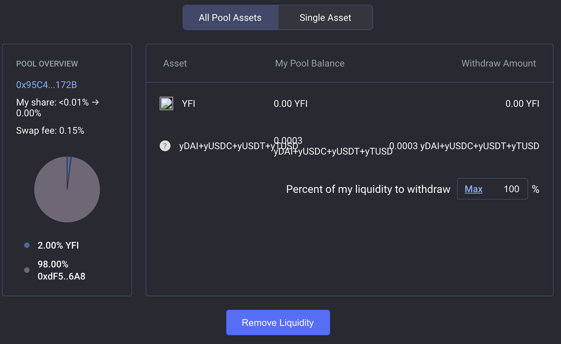
Task: Switch to the Single Asset tab
Action: click(x=325, y=17)
